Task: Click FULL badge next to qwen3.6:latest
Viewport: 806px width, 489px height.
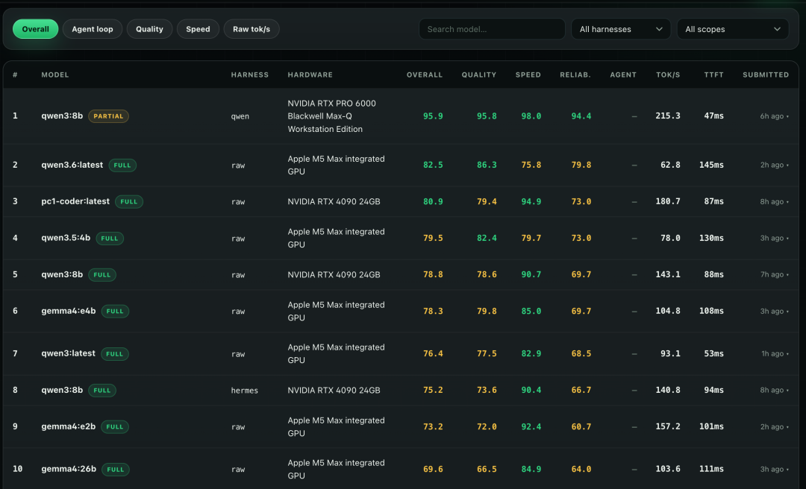Action: tap(122, 165)
